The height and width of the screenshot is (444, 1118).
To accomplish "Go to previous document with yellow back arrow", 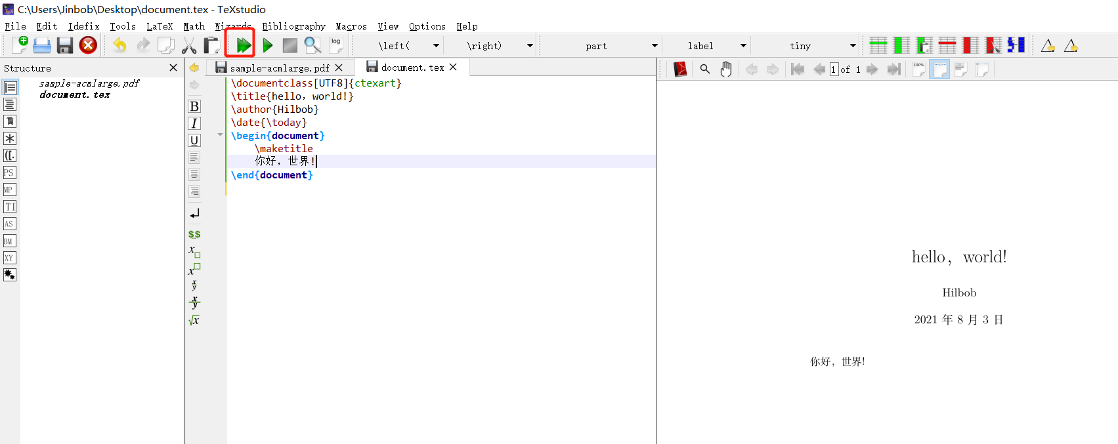I will (x=194, y=68).
